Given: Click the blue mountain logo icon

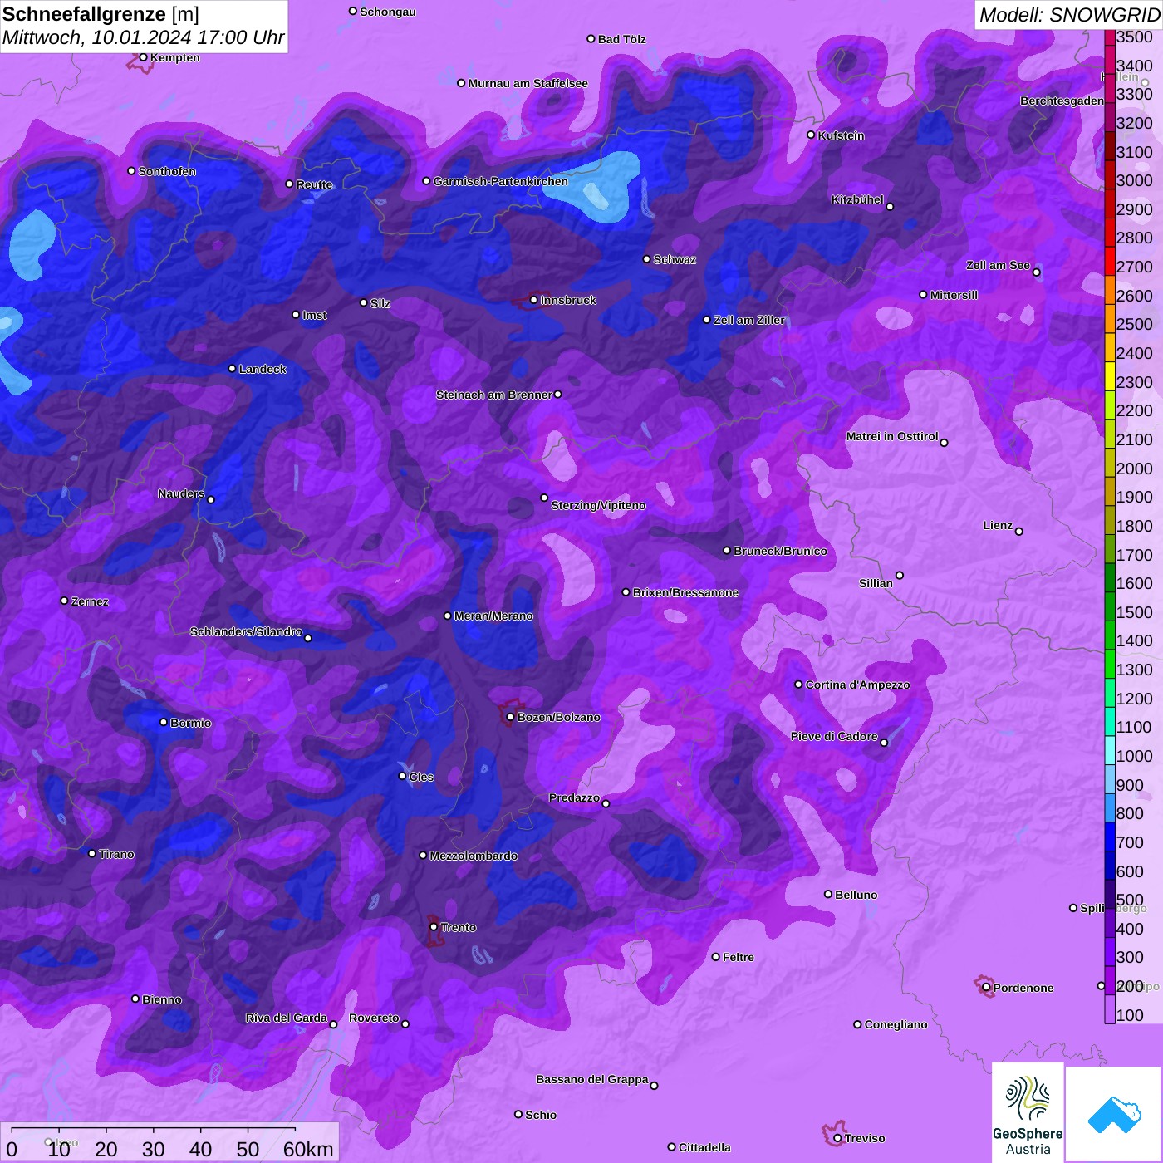Looking at the screenshot, I should click(x=1114, y=1113).
